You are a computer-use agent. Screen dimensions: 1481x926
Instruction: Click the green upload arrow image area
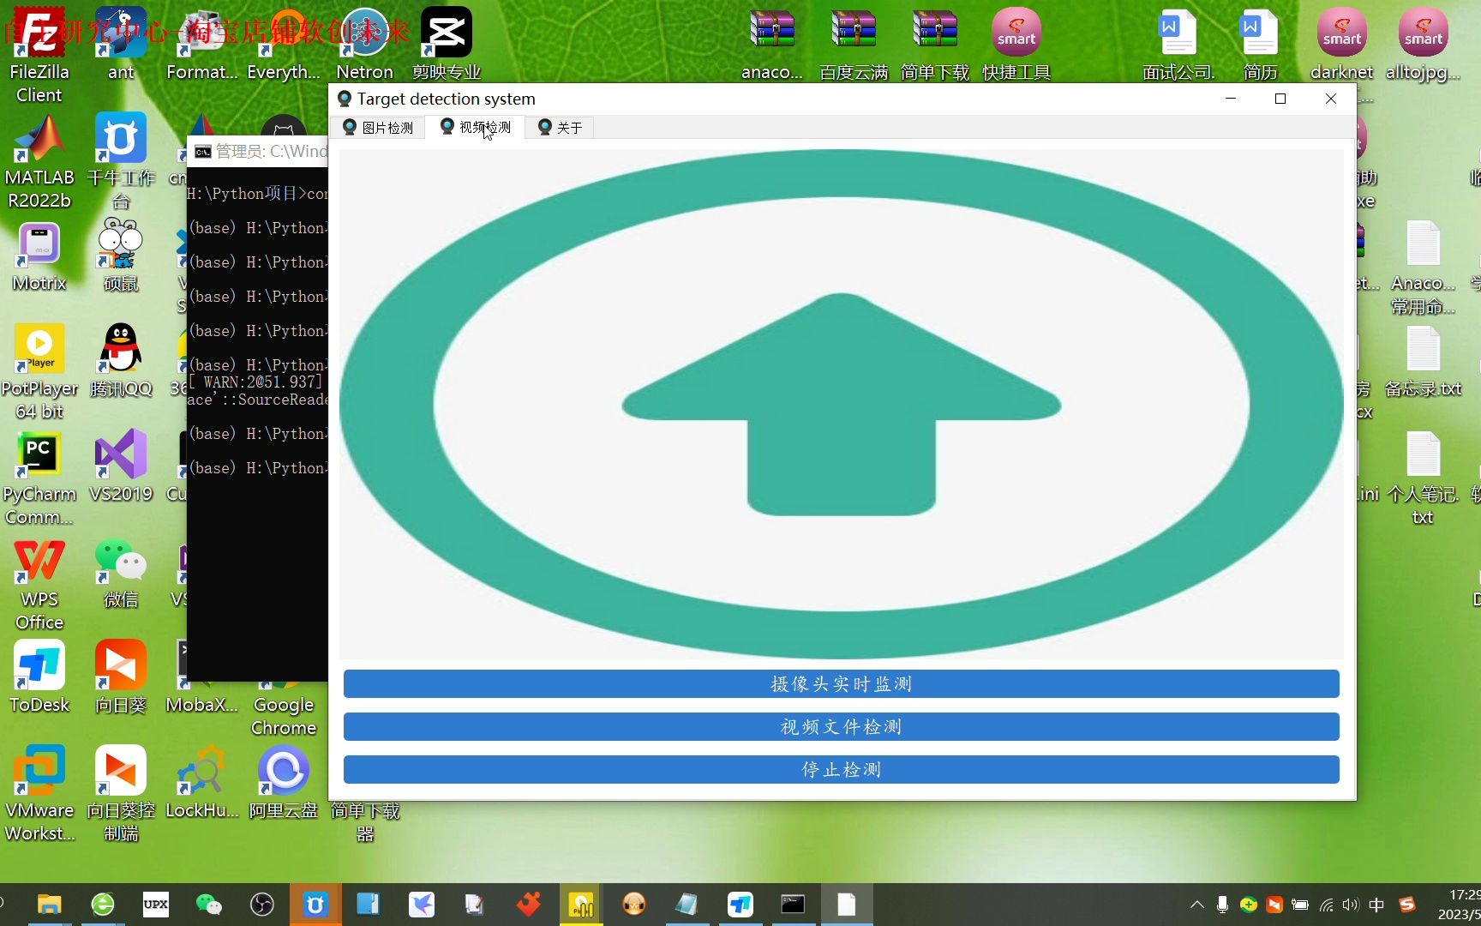[841, 404]
